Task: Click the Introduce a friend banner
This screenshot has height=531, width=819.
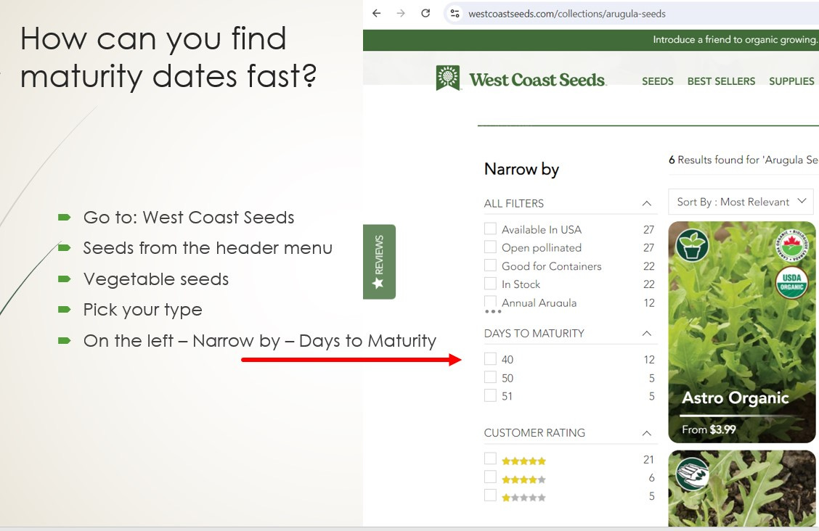Action: 735,40
